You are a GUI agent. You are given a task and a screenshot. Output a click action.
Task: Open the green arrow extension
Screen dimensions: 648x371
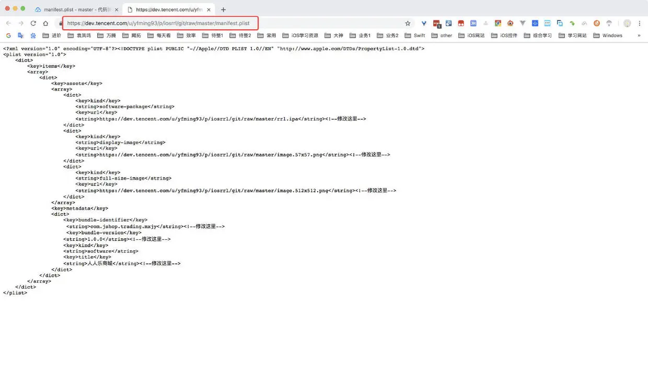point(572,24)
